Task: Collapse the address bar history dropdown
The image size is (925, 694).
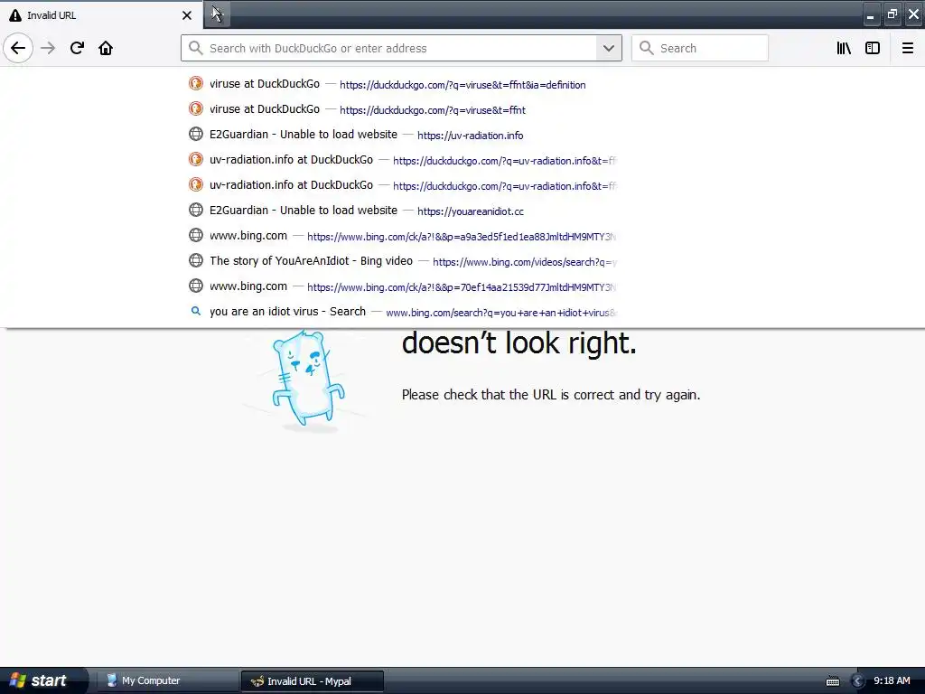Action: tap(609, 48)
